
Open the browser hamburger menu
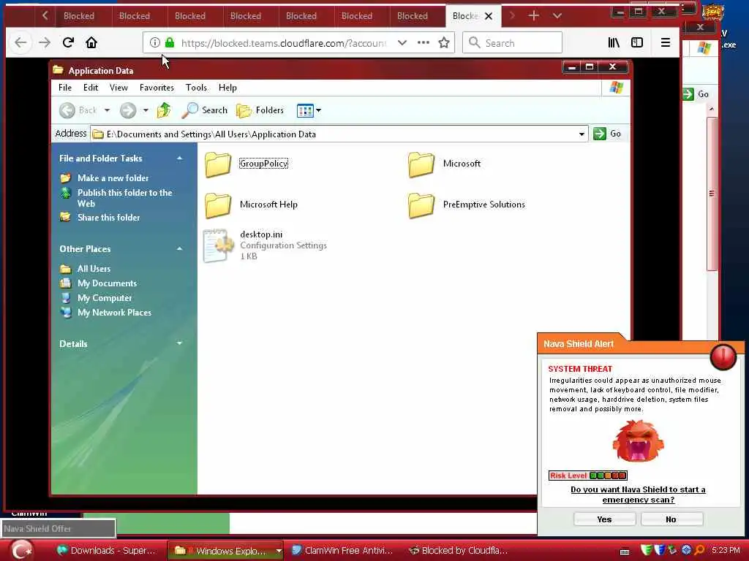coord(666,42)
